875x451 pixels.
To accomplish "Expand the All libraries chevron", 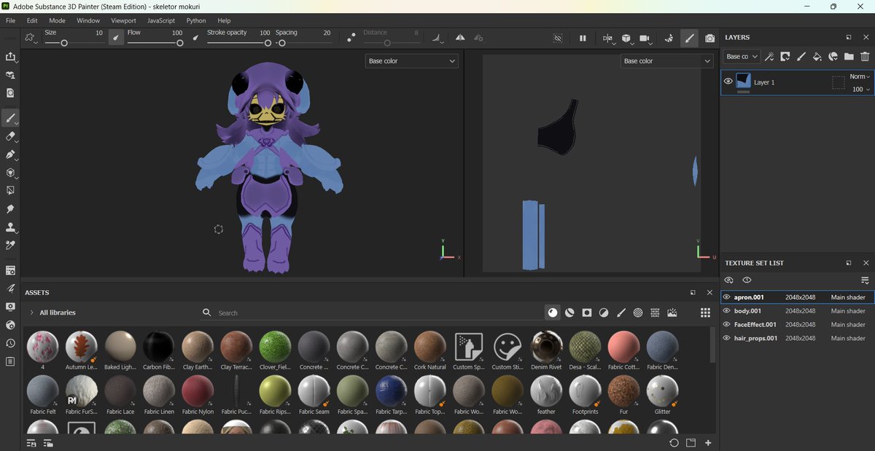I will (31, 313).
